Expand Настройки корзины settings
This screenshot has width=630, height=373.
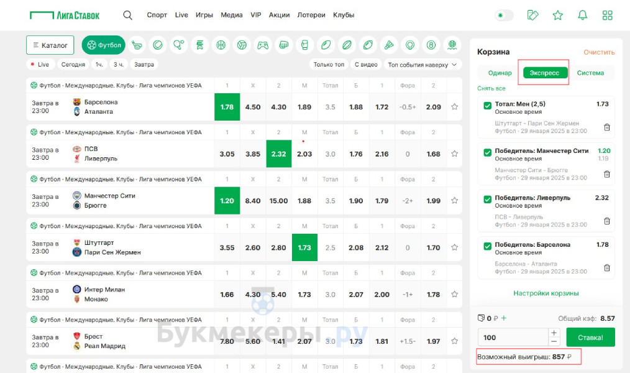[x=546, y=293]
